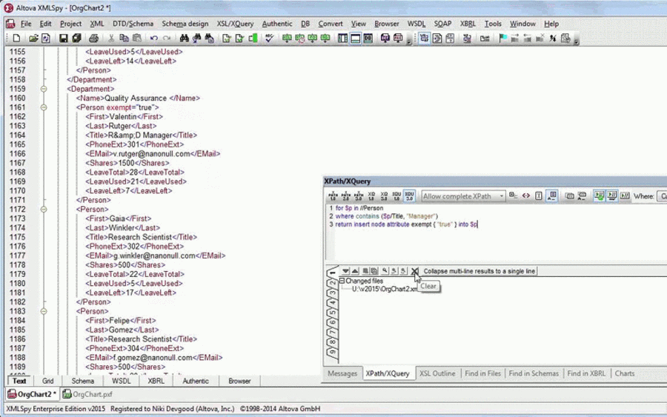Open the Find in Files tab
The height and width of the screenshot is (417, 667).
tap(482, 373)
